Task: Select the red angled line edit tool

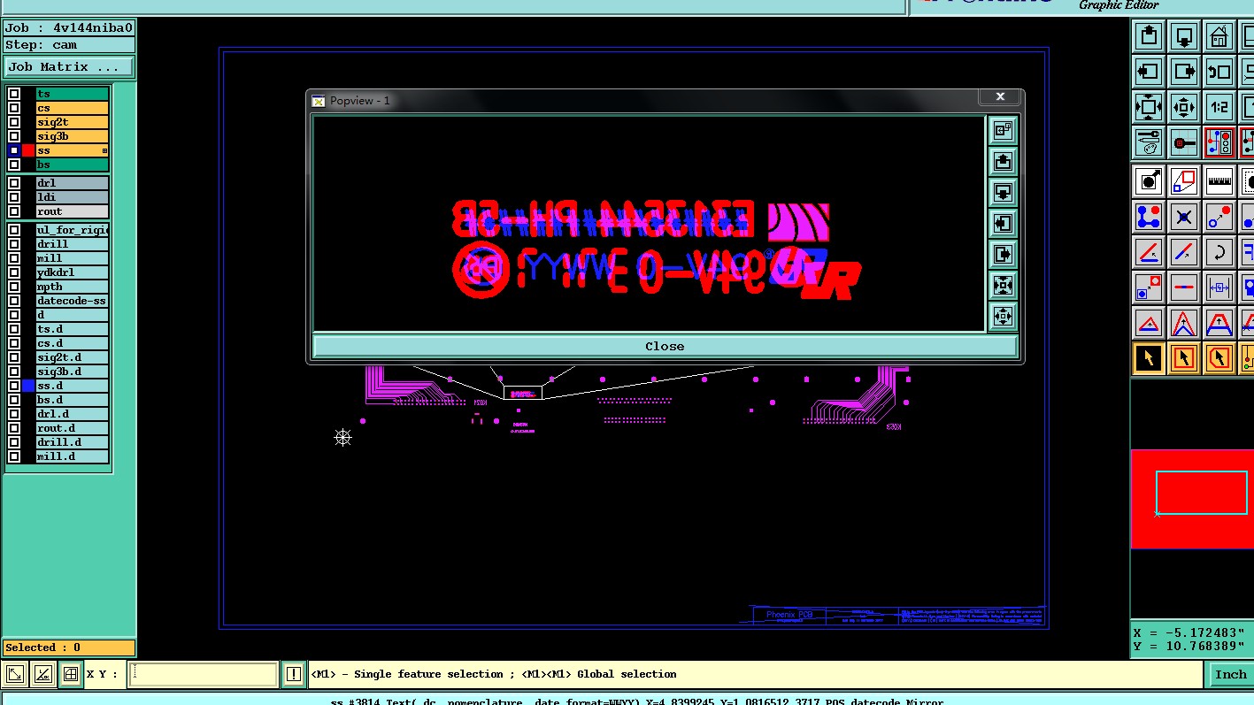Action: tap(1149, 252)
